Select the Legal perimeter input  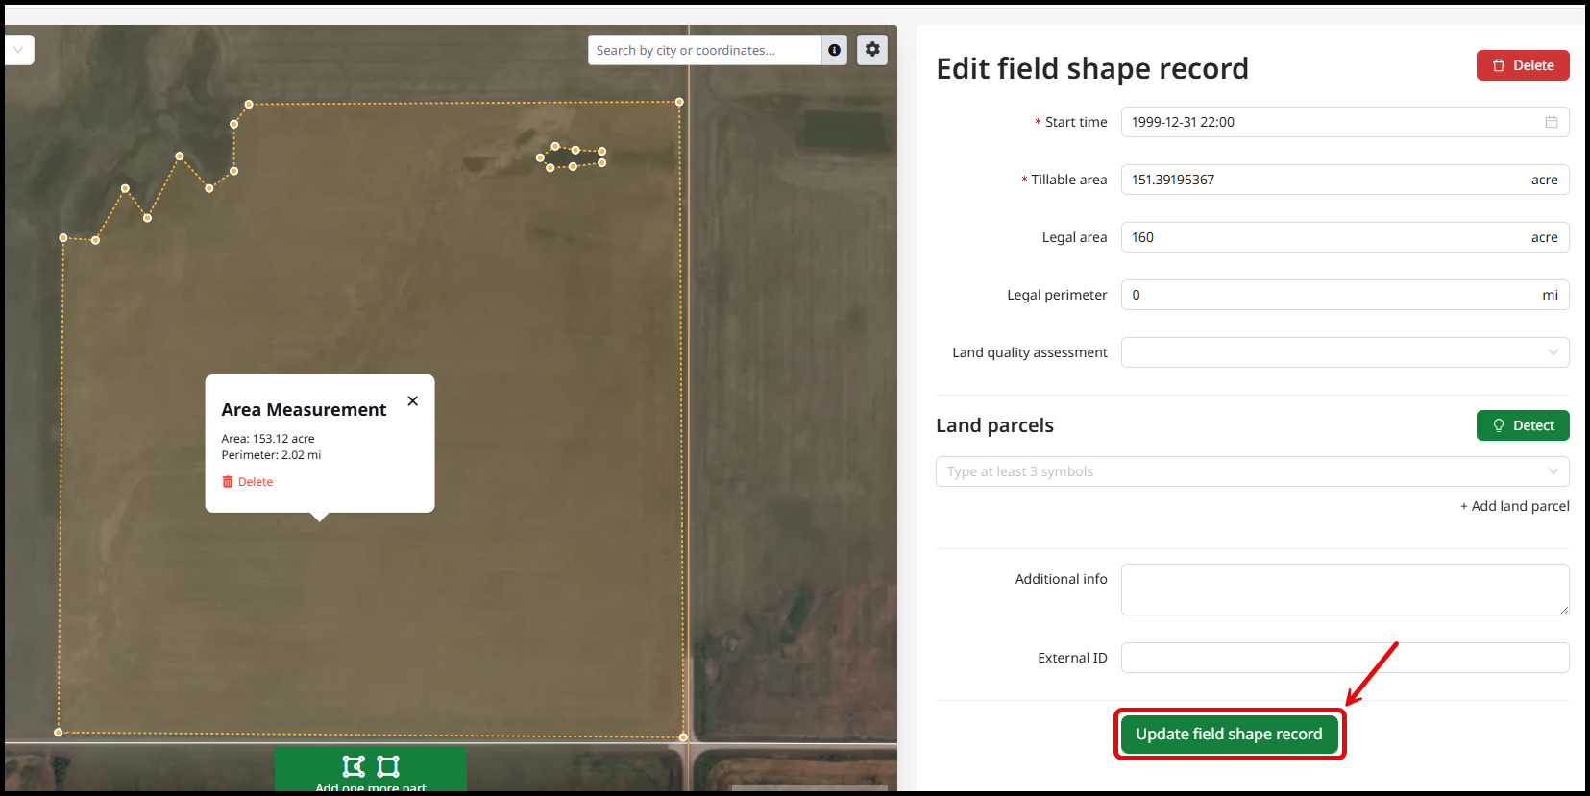click(1326, 295)
